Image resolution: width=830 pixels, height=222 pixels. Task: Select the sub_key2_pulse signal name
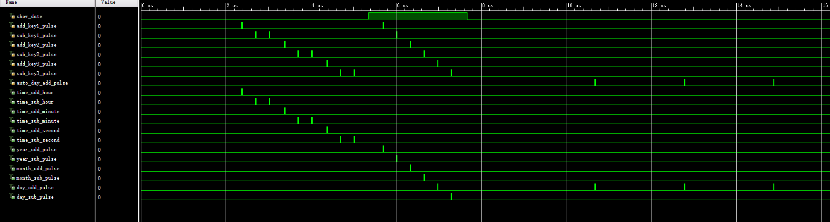click(37, 54)
